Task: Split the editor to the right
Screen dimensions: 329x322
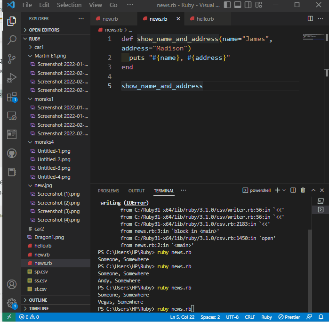Action: pyautogui.click(x=310, y=19)
